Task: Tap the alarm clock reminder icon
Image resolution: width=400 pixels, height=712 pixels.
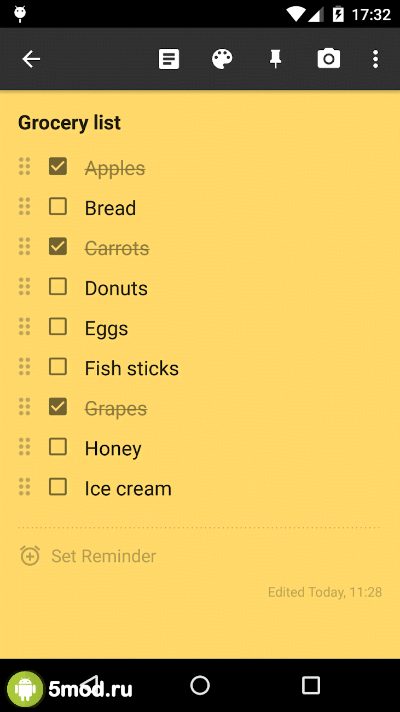Action: (x=30, y=556)
